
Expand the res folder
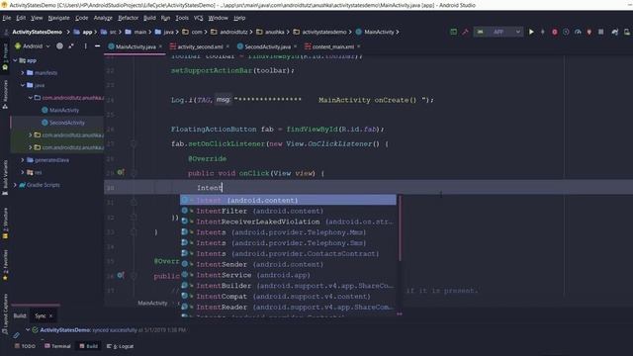tap(23, 172)
